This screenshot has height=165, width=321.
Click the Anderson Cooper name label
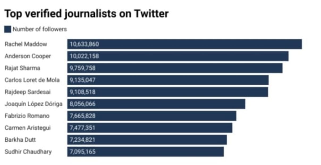[x=28, y=56]
